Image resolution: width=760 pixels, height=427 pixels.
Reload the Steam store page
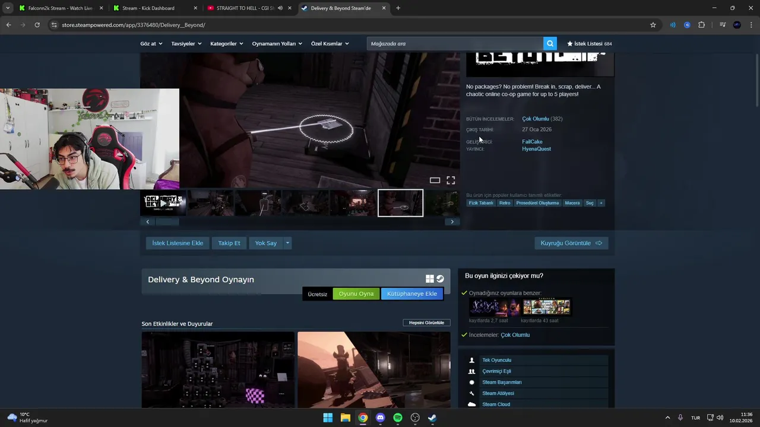click(37, 25)
